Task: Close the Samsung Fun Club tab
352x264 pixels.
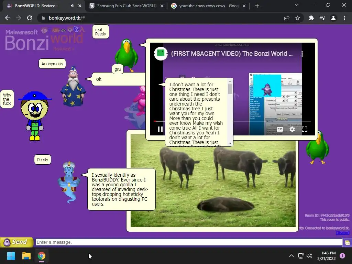Action: [162, 6]
